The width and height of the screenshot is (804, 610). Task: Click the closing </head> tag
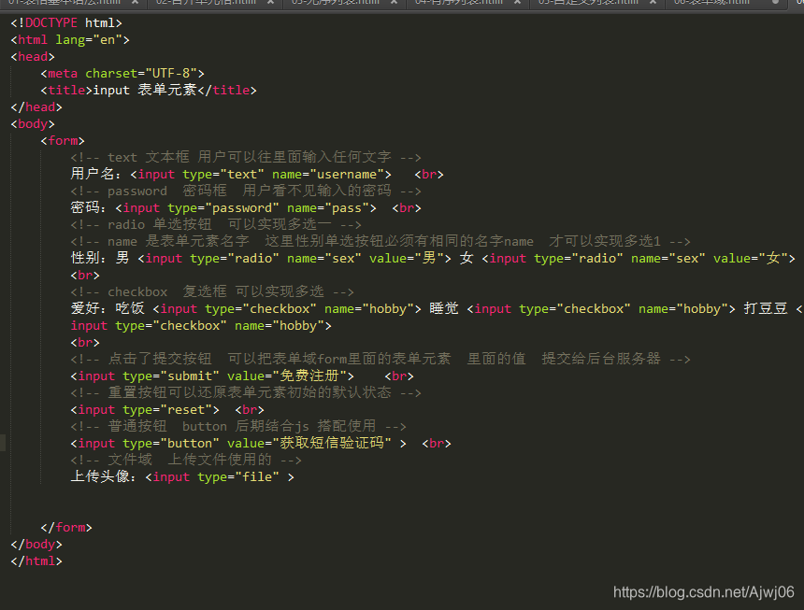point(36,107)
